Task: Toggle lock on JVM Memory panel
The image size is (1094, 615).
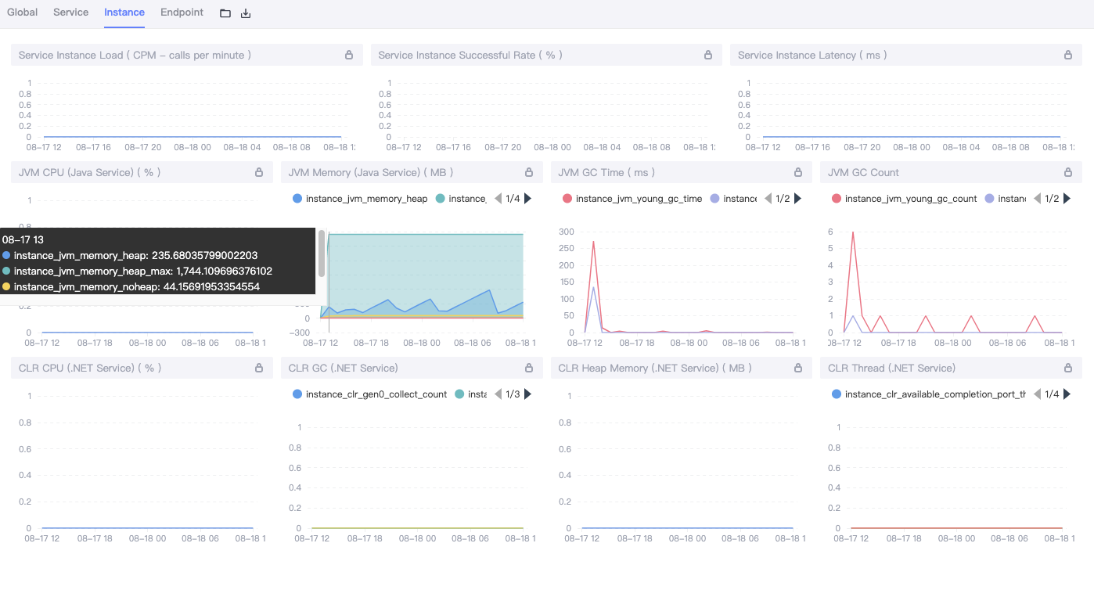Action: pyautogui.click(x=529, y=172)
